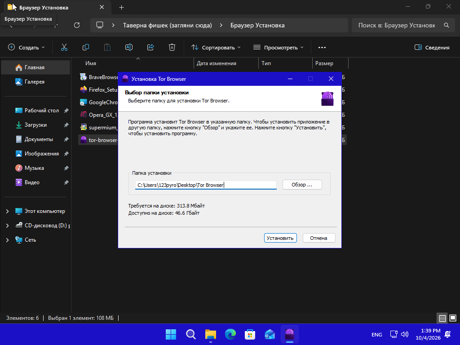Viewport: 460px width, 345px height.
Task: Open a new Explorer tab with plus
Action: (x=121, y=7)
